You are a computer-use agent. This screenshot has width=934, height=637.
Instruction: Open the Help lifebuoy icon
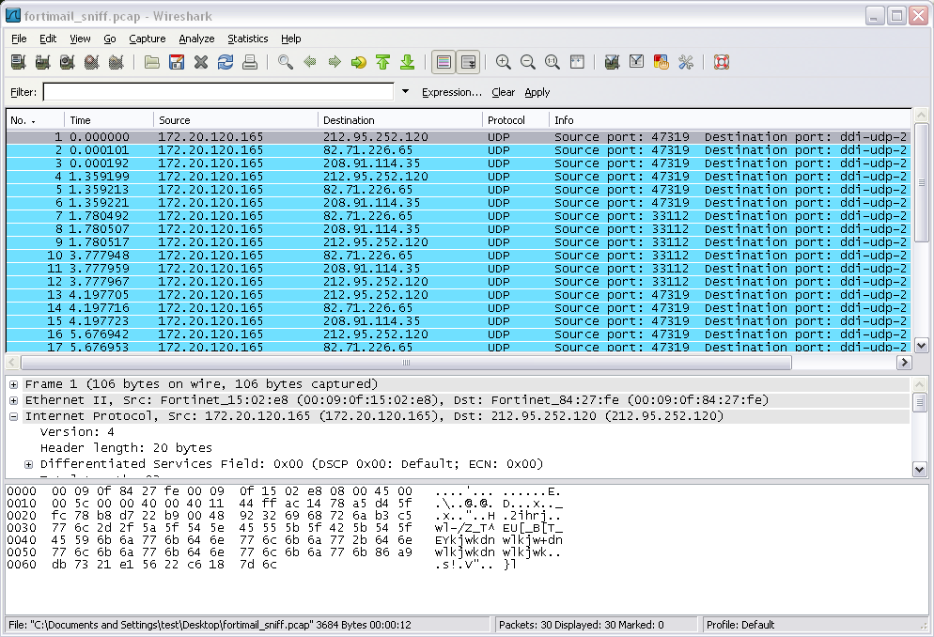point(722,63)
